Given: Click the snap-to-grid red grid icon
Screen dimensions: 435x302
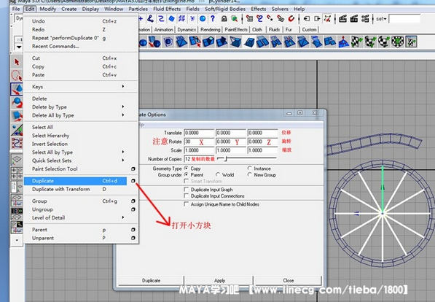Looking at the screenshot, I should 249,19.
